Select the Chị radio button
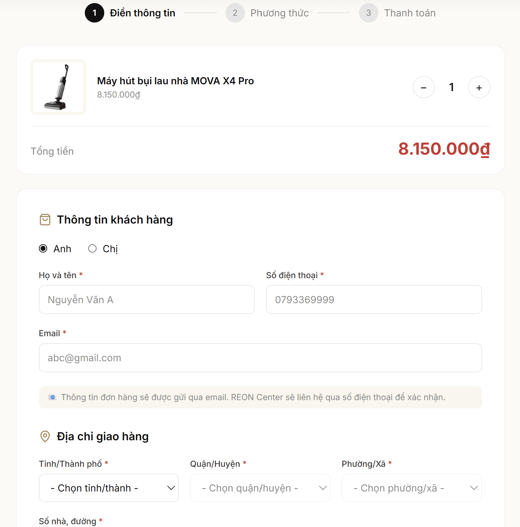This screenshot has height=527, width=520. pos(92,249)
